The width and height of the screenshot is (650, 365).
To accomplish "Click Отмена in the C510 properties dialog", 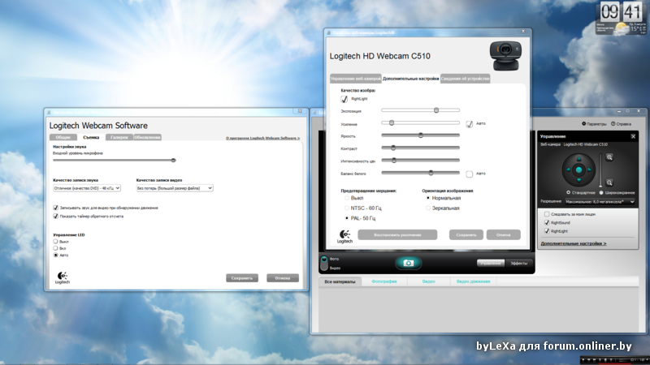I will (503, 234).
